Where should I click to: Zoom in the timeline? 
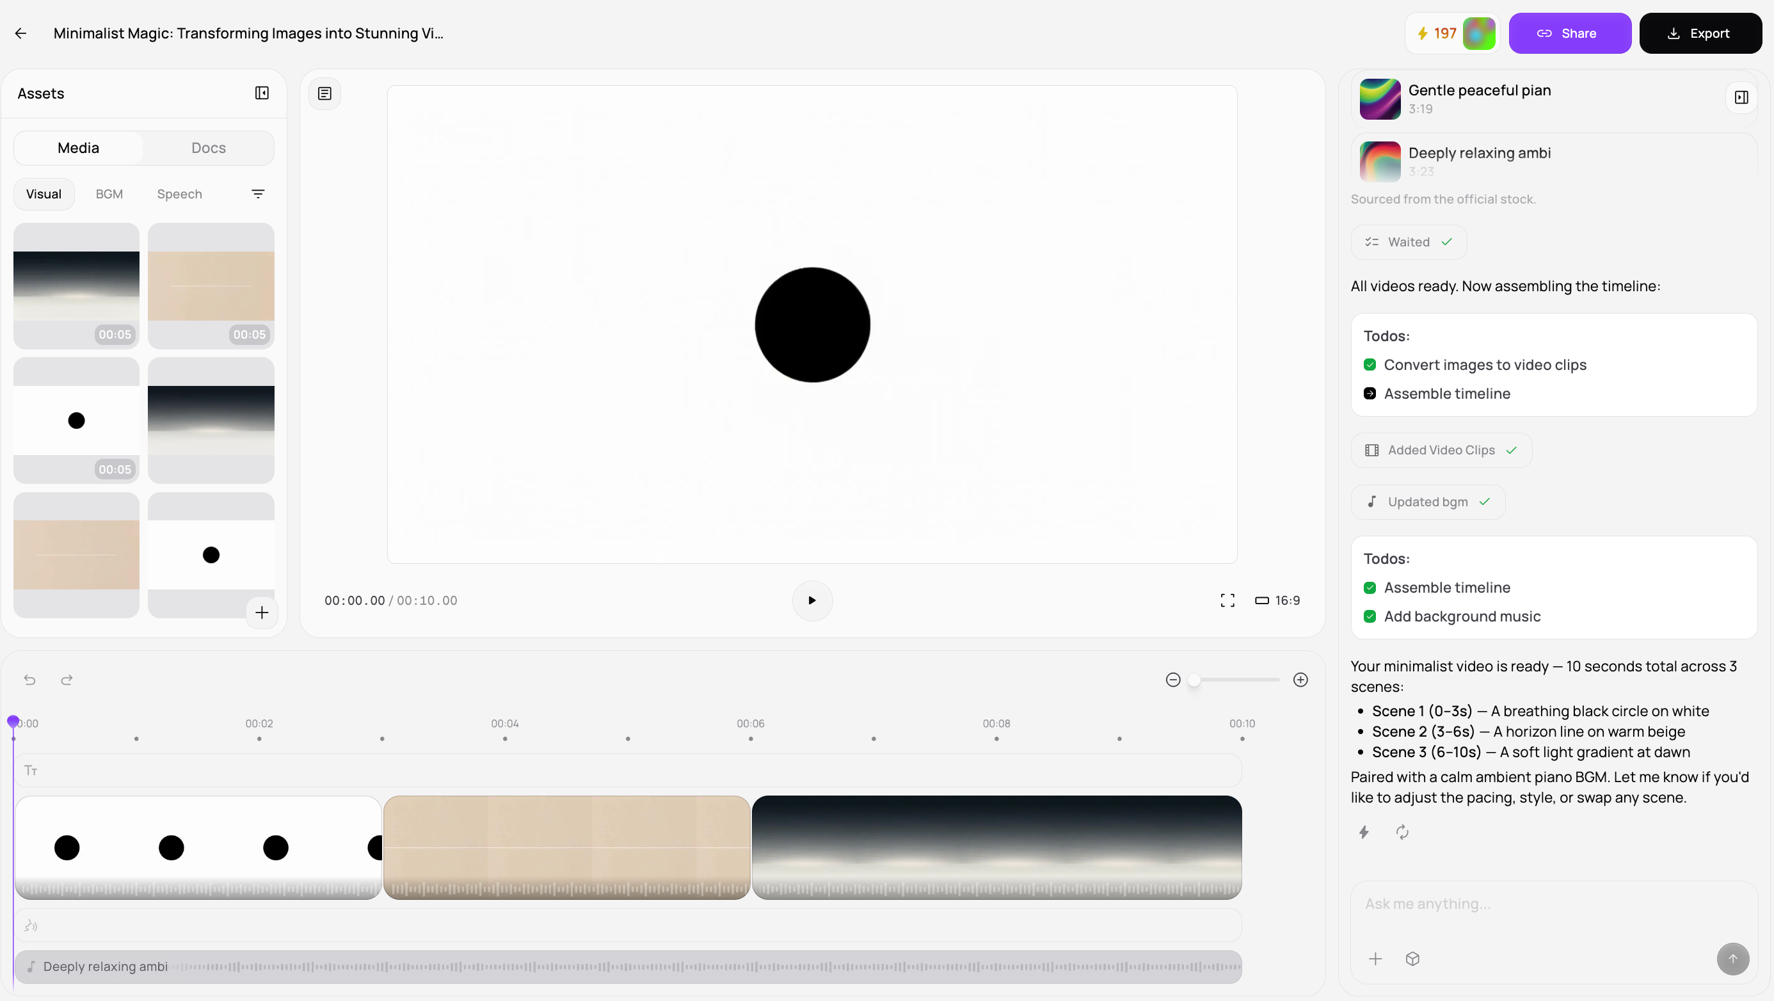1300,680
